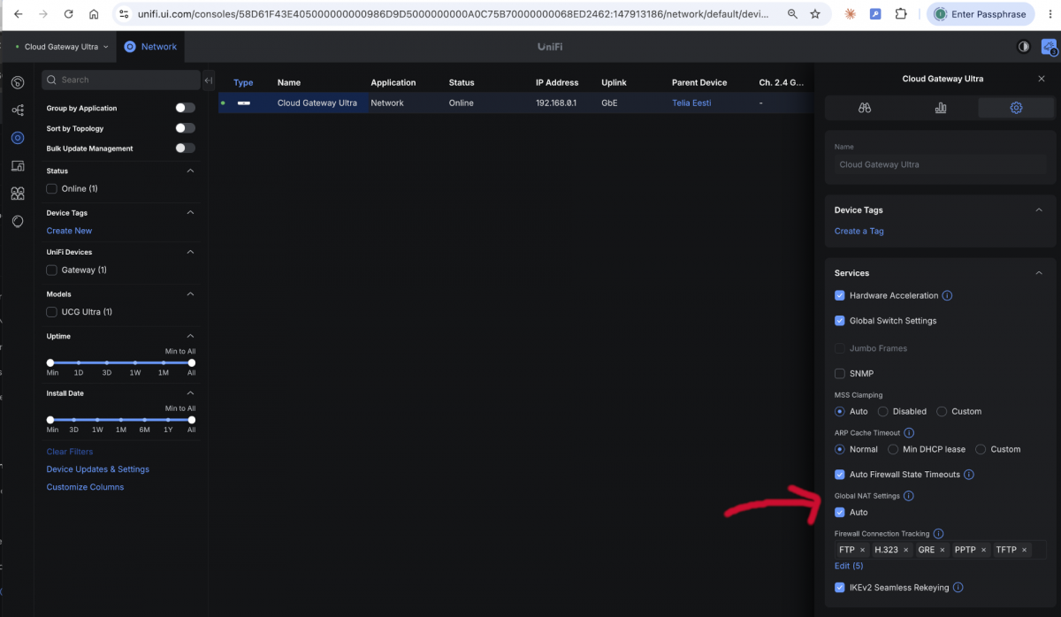
Task: Click the Create New device tag link
Action: click(x=69, y=231)
